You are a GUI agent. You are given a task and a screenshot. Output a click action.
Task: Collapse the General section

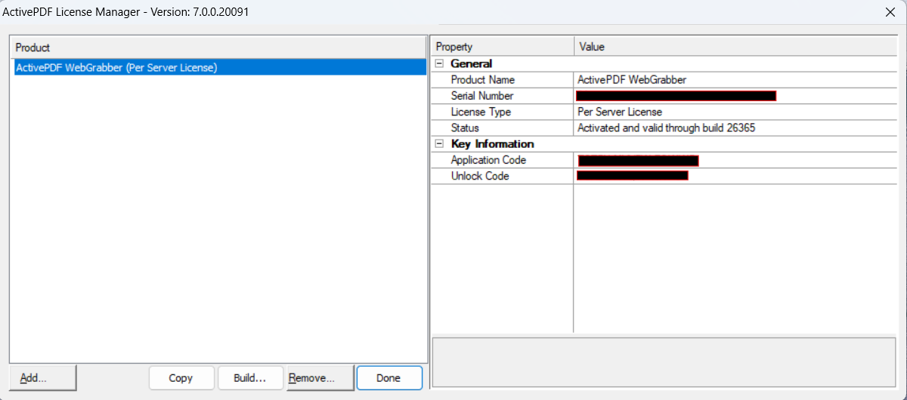(x=439, y=64)
